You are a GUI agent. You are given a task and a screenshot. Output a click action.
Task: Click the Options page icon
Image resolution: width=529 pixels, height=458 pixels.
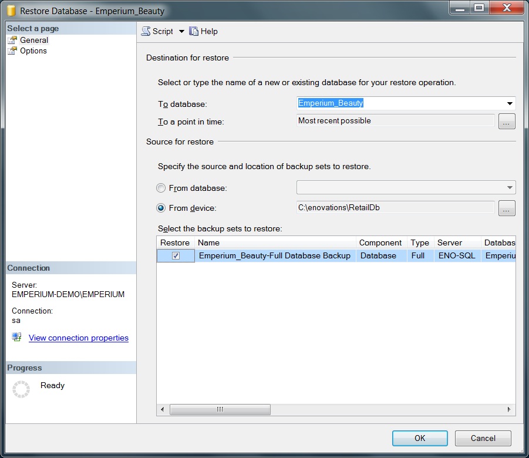12,51
